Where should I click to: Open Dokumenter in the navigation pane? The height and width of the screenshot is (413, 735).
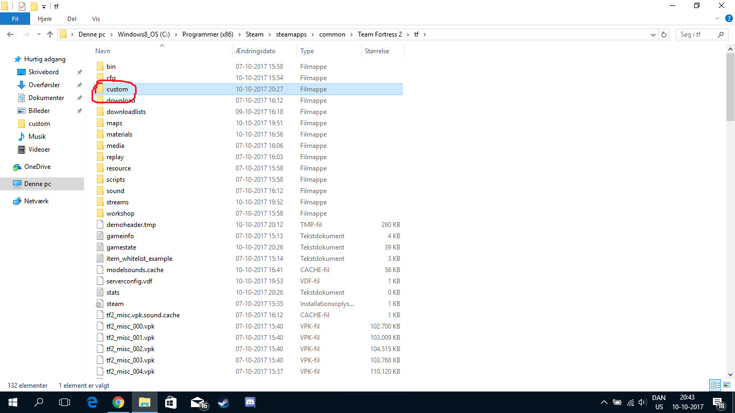(46, 98)
